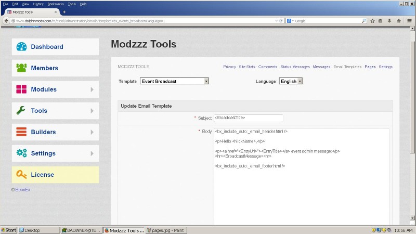This screenshot has height=234, width=416.
Task: Open the Site Stats link
Action: (247, 67)
